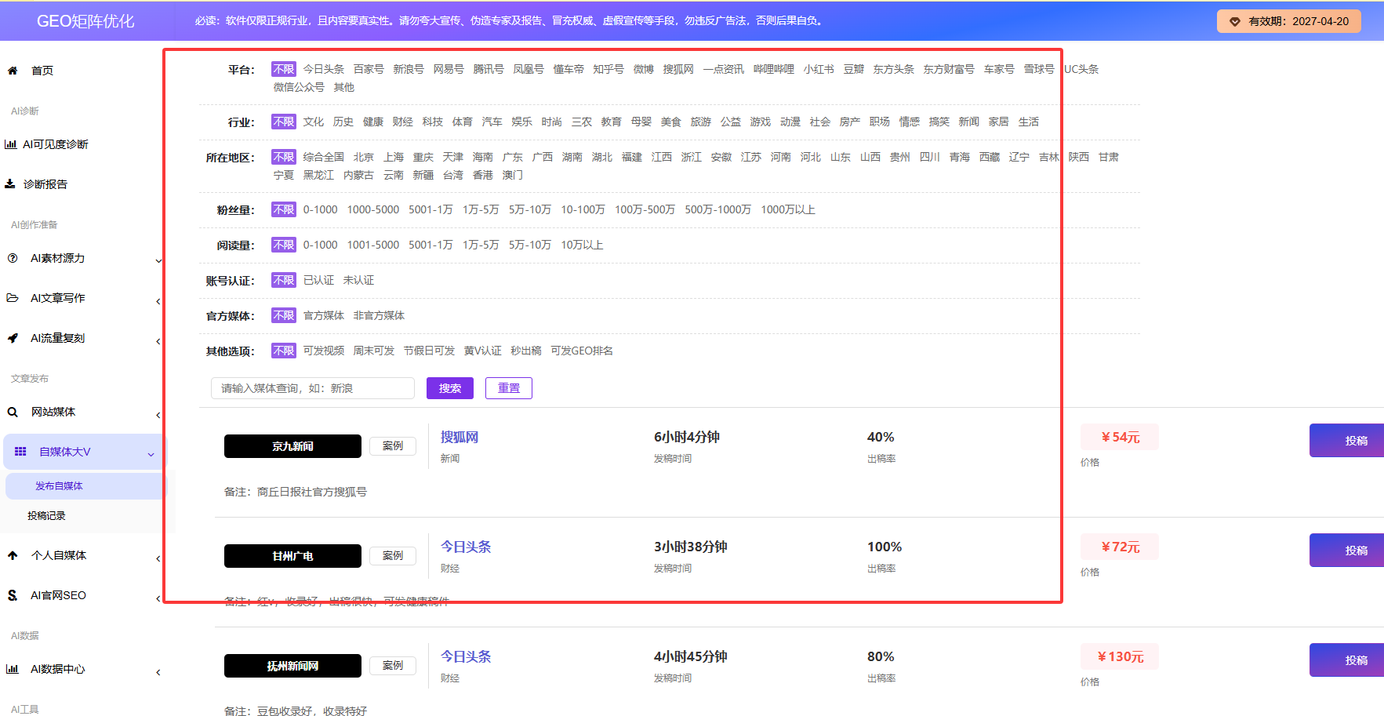Click the 搜狐网 platform link

pyautogui.click(x=460, y=437)
